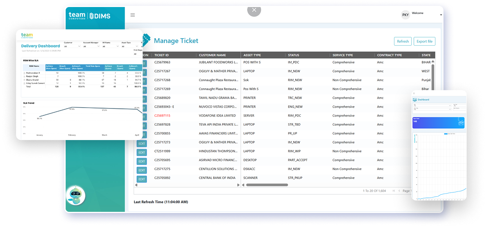This screenshot has width=487, height=229.
Task: Go to previous page of tickets
Action: point(399,191)
